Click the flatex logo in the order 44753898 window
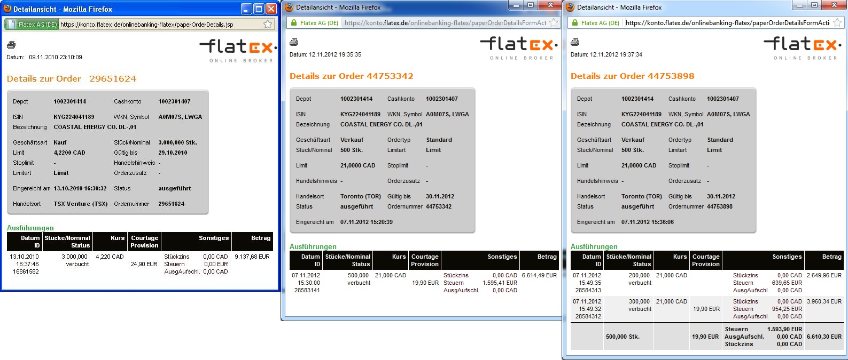The image size is (848, 360). tap(802, 46)
